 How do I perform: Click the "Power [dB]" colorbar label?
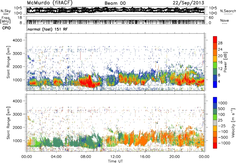pos(225,62)
